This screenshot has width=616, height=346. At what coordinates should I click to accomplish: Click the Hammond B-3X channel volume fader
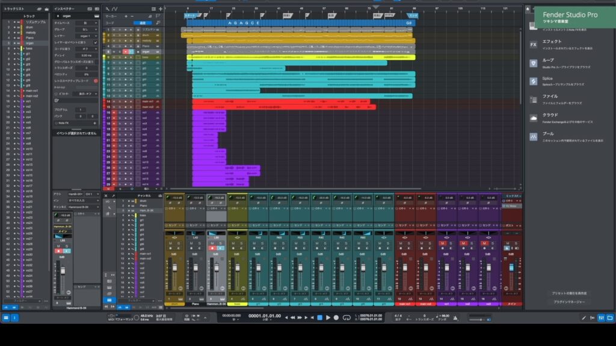tap(217, 267)
